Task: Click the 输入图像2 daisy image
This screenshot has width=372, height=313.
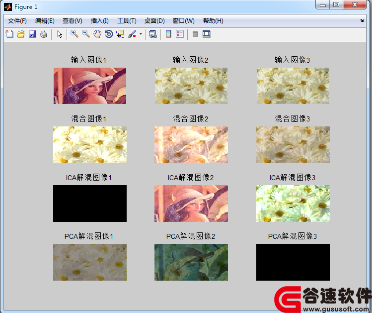Action: point(191,86)
